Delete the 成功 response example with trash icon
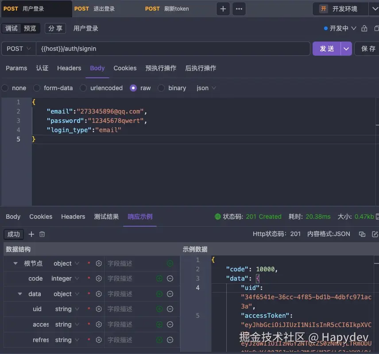Screen dimensions: 379x354 42,234
